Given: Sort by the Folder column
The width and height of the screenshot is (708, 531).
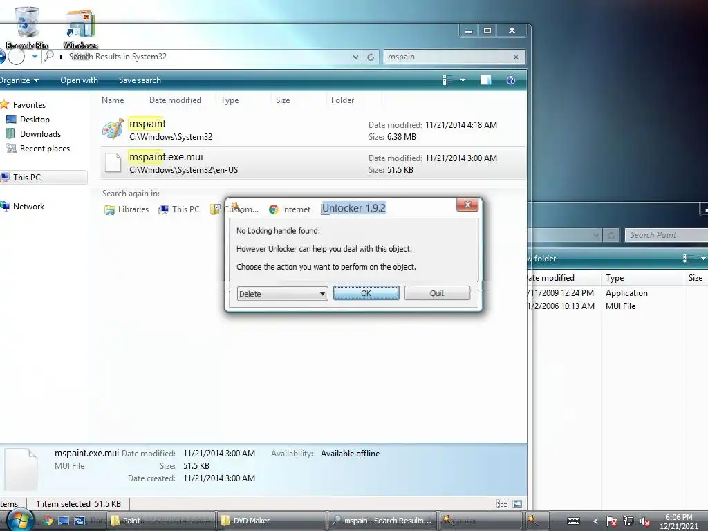Looking at the screenshot, I should (343, 100).
